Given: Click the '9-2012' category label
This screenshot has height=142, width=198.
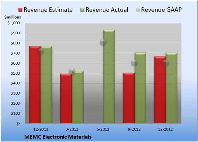Looking at the screenshot, I should tap(134, 129).
